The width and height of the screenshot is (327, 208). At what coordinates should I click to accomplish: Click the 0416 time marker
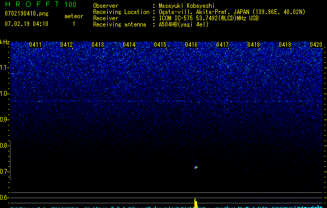(191, 45)
